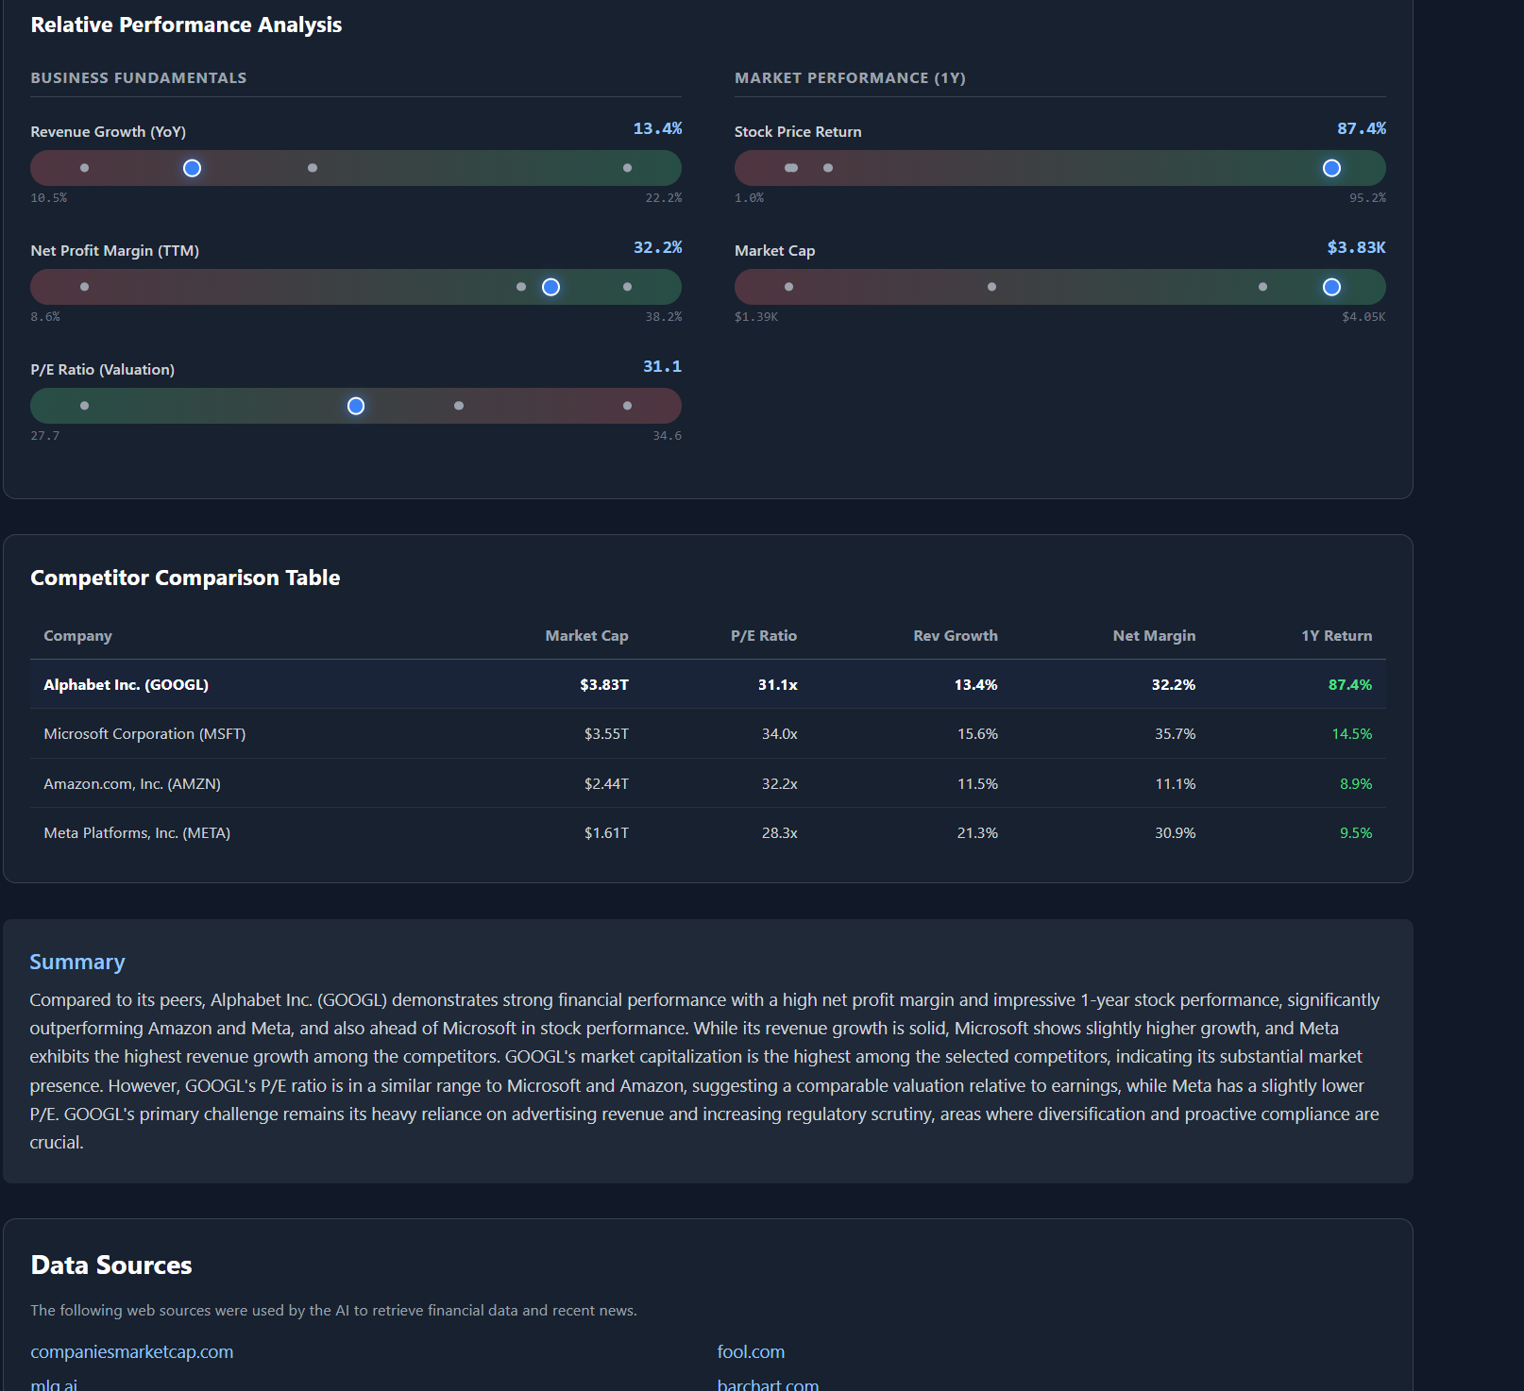Click the Summary section heading
Image resolution: width=1524 pixels, height=1391 pixels.
(x=77, y=962)
